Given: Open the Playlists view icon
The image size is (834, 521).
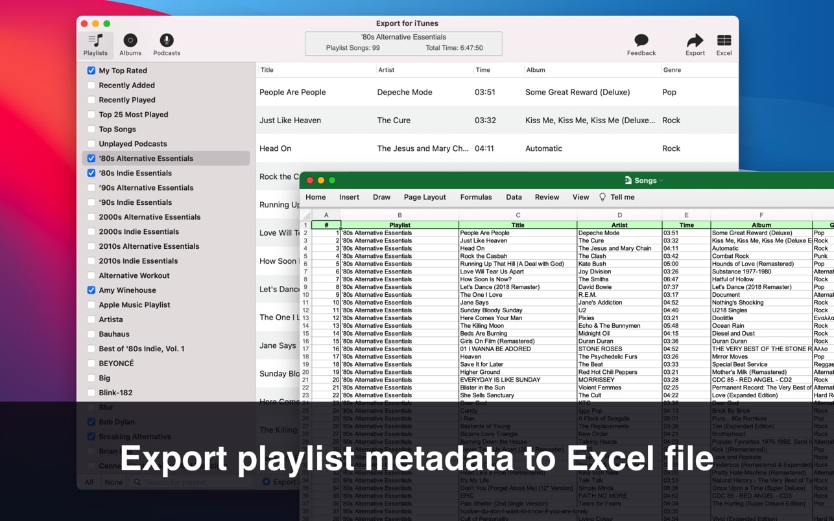Looking at the screenshot, I should (x=95, y=41).
